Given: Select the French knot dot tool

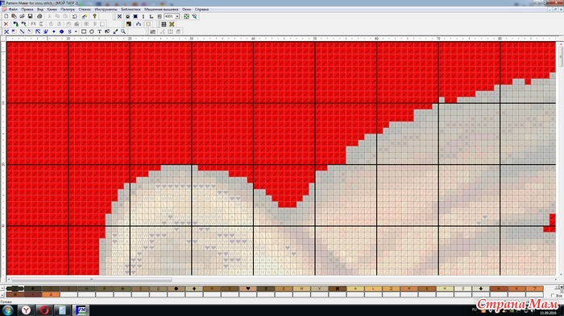Looking at the screenshot, I should 54,31.
